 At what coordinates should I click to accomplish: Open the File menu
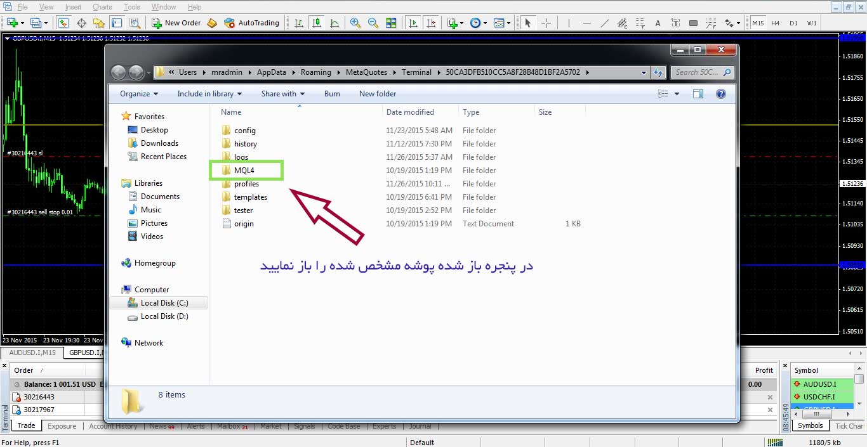click(x=22, y=7)
